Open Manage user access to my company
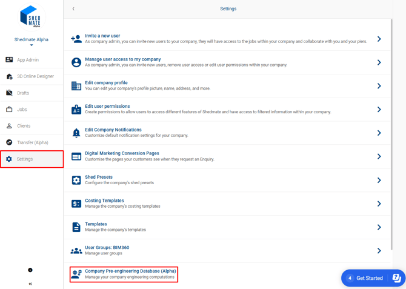Viewport: 406px width, 289px height. pos(123,59)
